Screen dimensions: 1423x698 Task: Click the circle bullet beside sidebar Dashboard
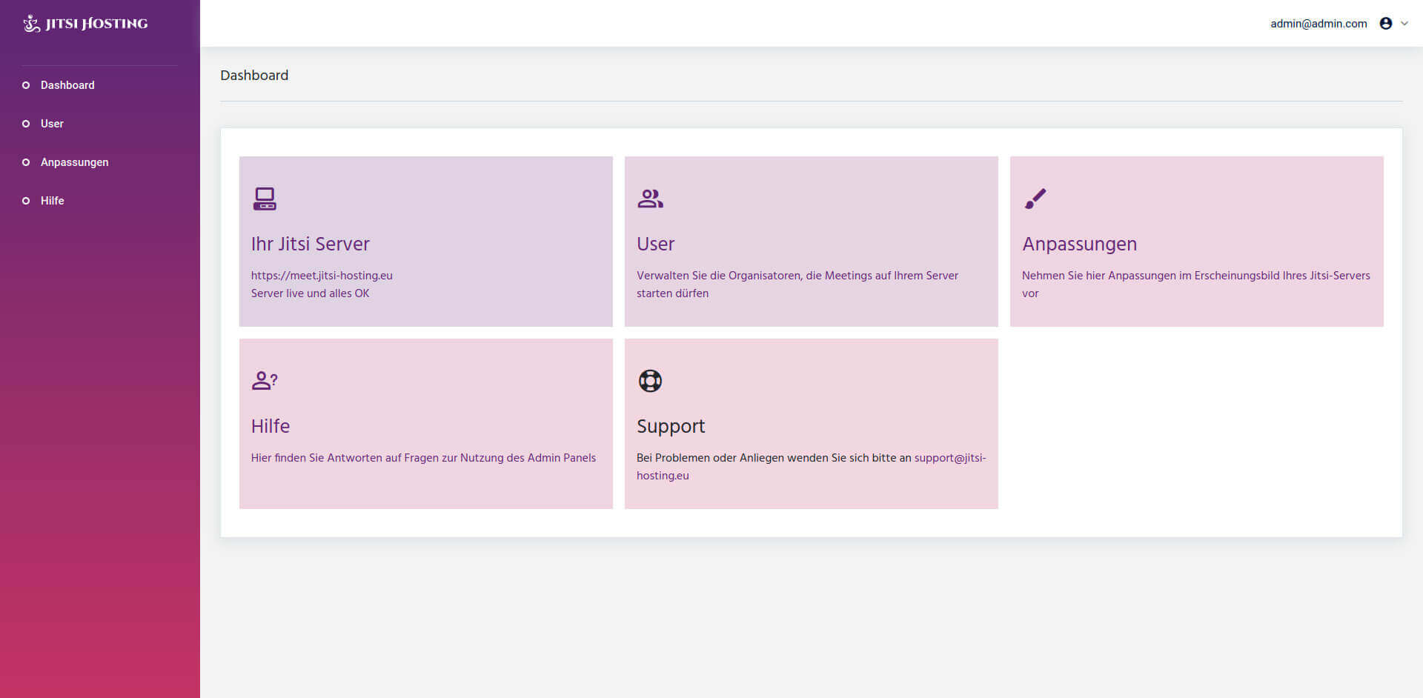tap(26, 85)
